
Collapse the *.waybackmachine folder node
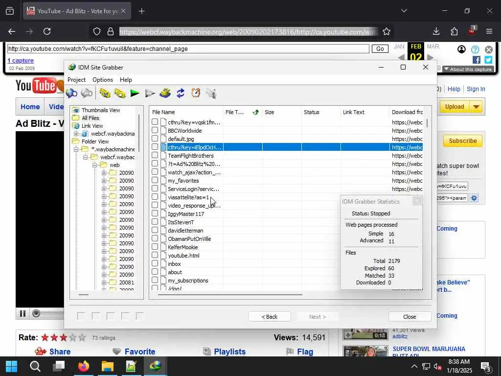pyautogui.click(x=76, y=149)
